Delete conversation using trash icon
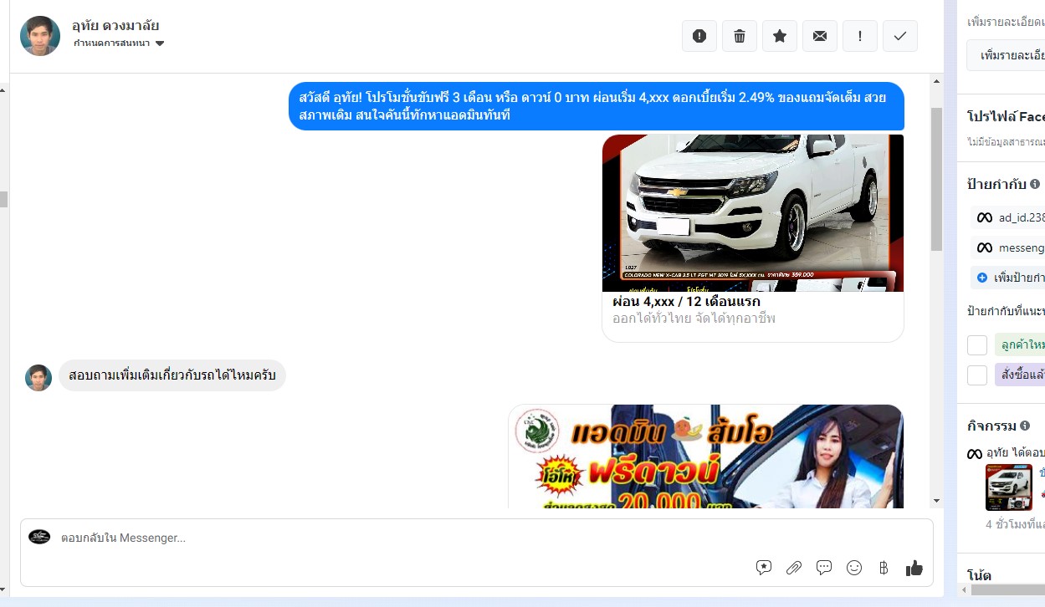This screenshot has height=607, width=1045. point(740,36)
